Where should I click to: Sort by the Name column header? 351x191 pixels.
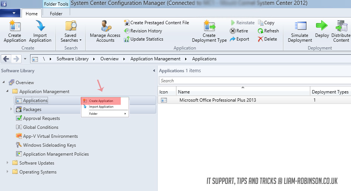(x=243, y=92)
